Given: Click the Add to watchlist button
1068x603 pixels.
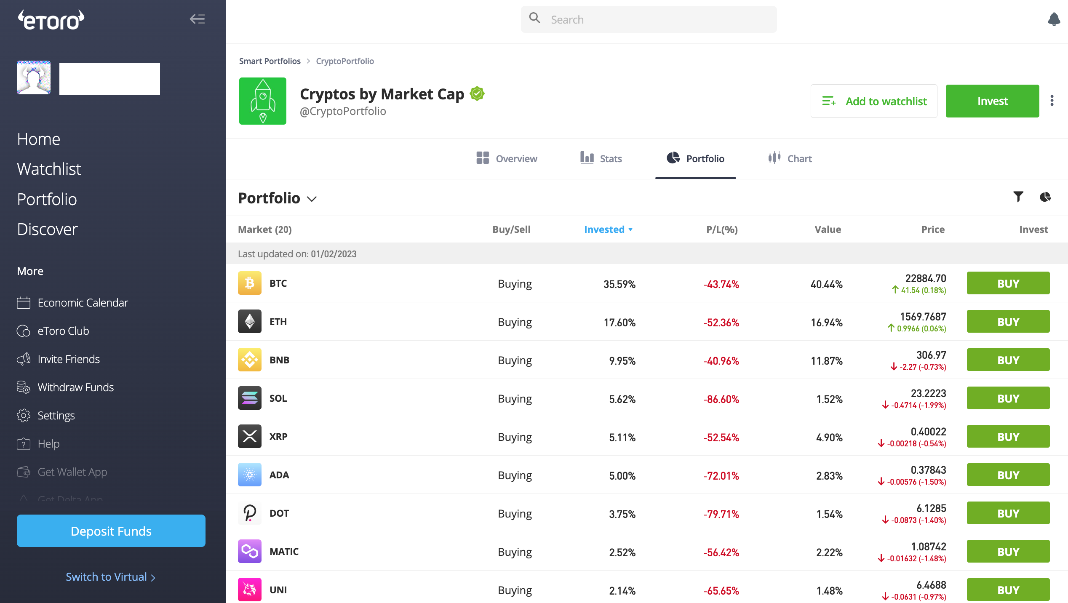Looking at the screenshot, I should 874,101.
